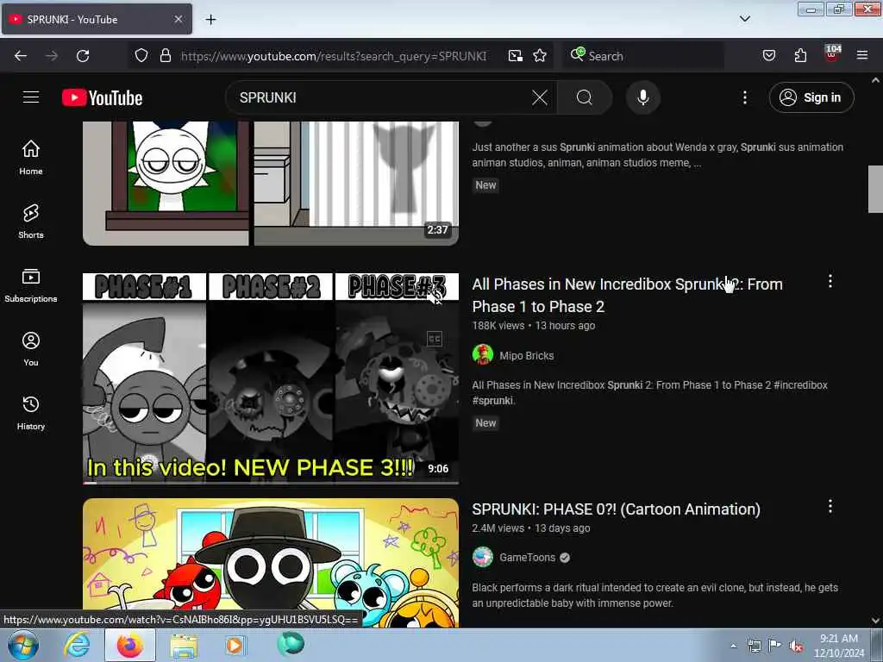Go to Home in the sidebar
883x662 pixels.
31,157
